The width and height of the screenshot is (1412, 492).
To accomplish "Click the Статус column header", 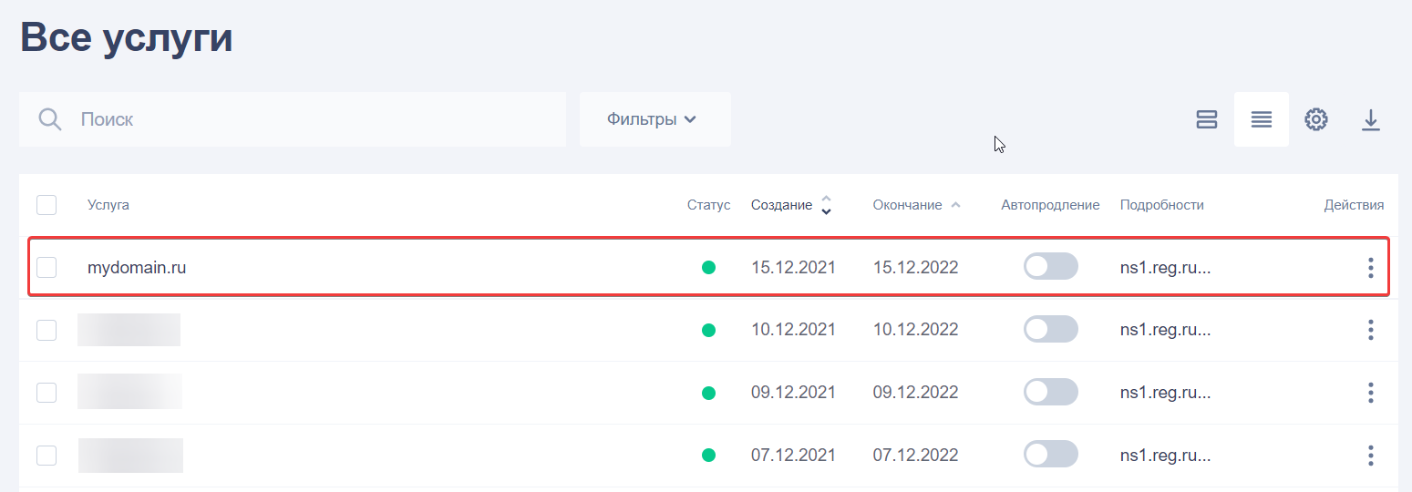I will pos(709,205).
